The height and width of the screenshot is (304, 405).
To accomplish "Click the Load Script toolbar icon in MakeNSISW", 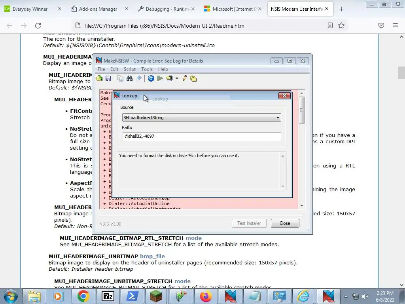I will [99, 78].
